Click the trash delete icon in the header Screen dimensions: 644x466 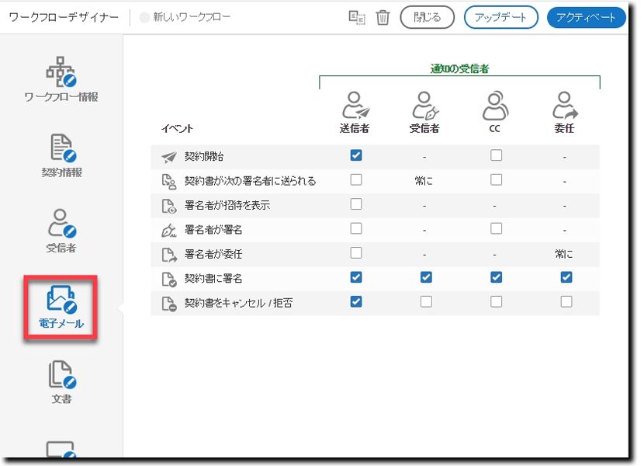tap(383, 17)
